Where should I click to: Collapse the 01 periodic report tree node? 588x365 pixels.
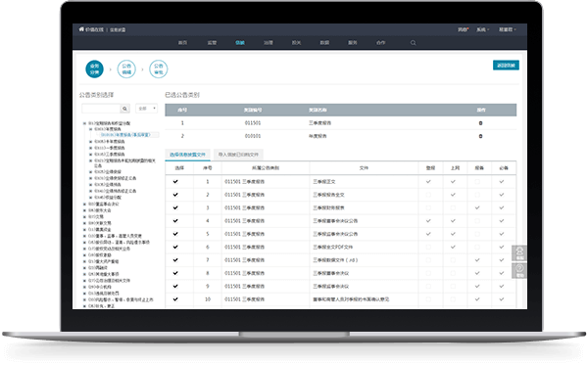(84, 123)
